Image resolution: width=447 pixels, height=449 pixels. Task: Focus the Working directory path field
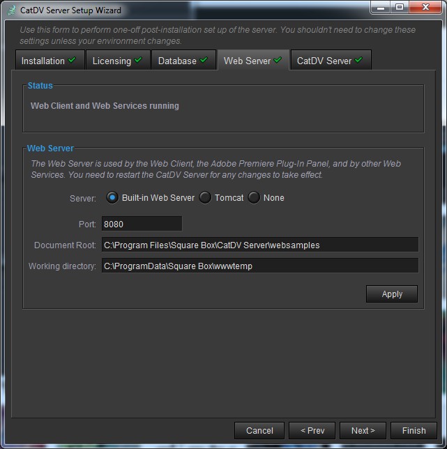(x=260, y=266)
